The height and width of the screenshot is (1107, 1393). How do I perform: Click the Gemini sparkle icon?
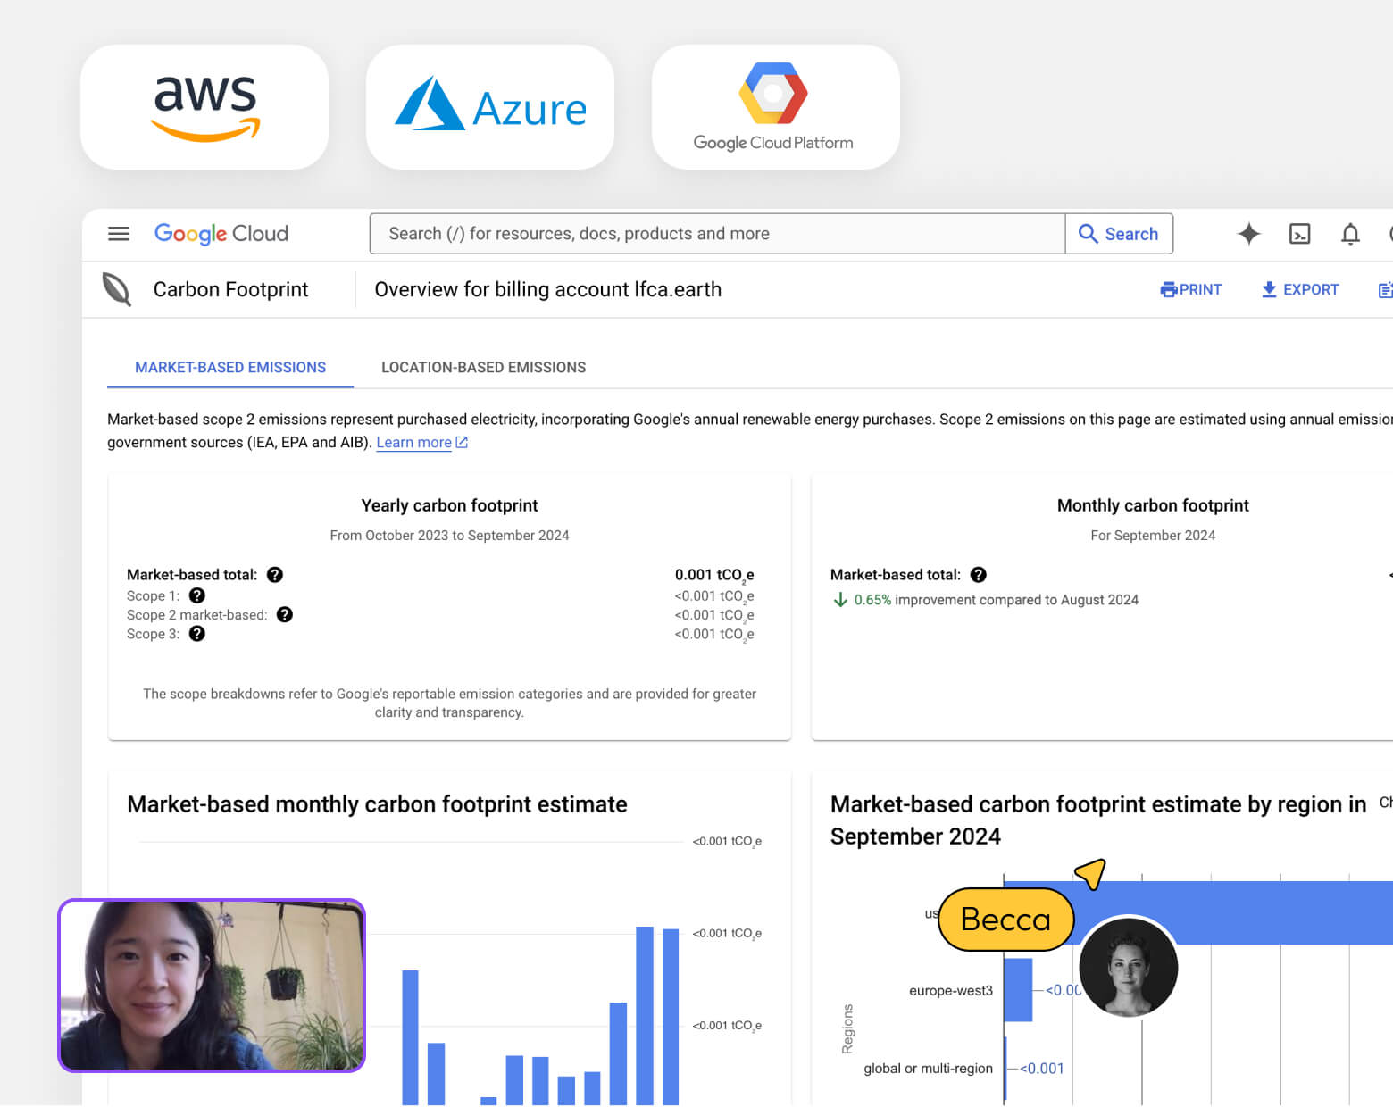1248,234
